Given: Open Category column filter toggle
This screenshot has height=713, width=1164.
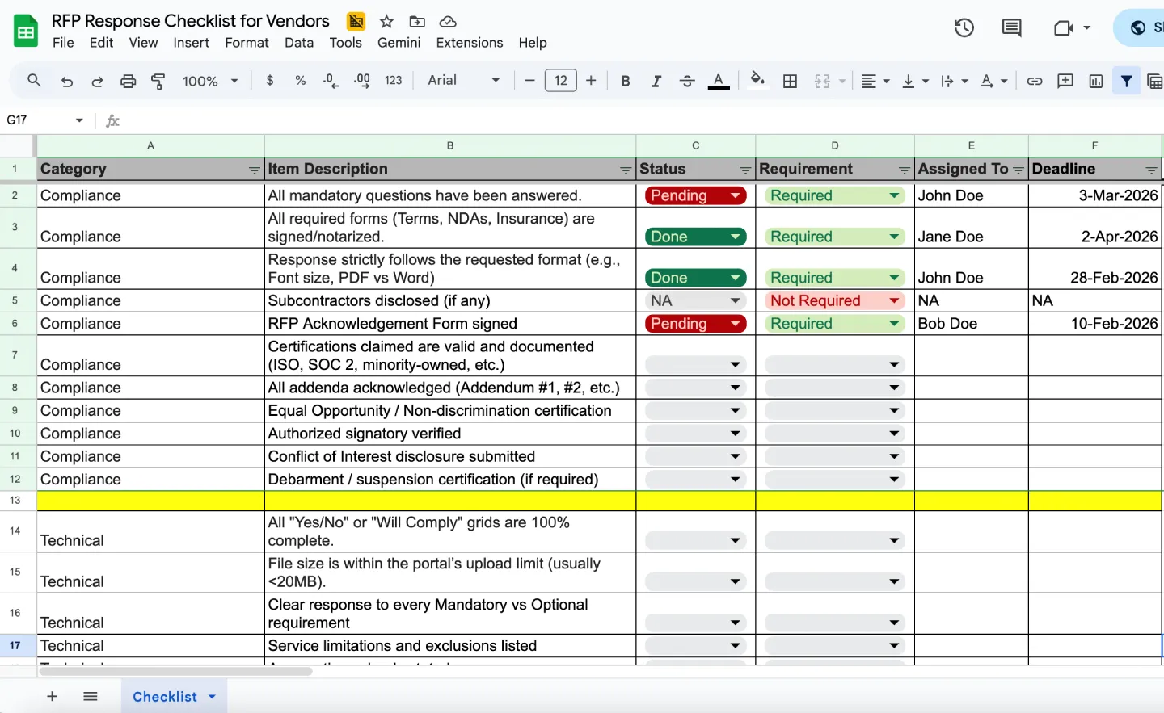Looking at the screenshot, I should 255,170.
